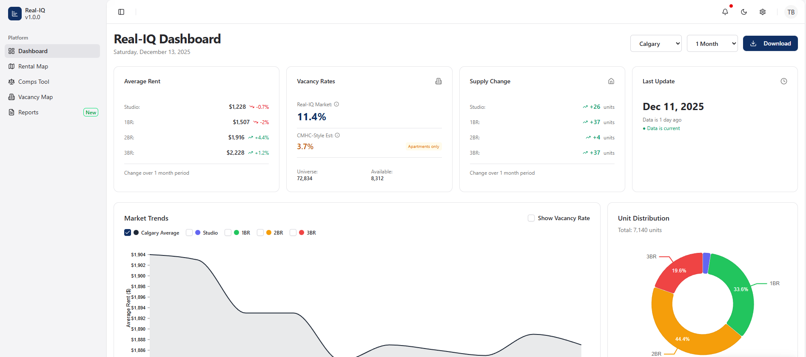Click the 2BR rent upward trend arrow
Viewport: 806px width, 357px height.
(251, 138)
